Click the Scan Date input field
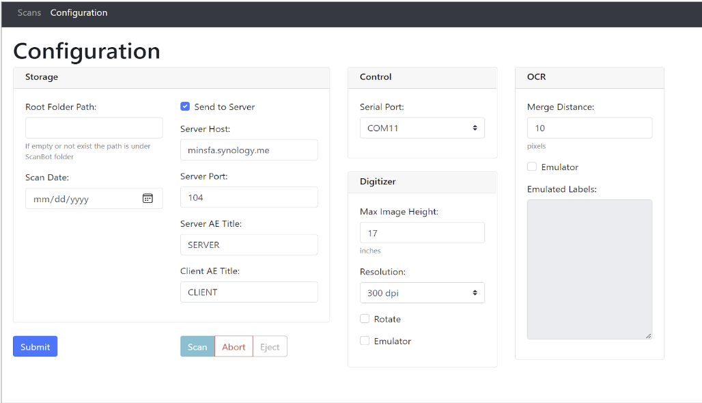This screenshot has width=702, height=403. [94, 198]
